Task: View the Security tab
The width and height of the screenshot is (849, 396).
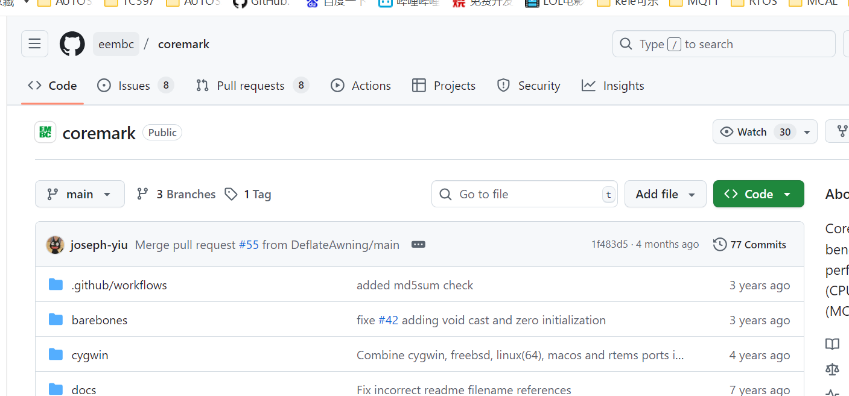Action: coord(529,86)
